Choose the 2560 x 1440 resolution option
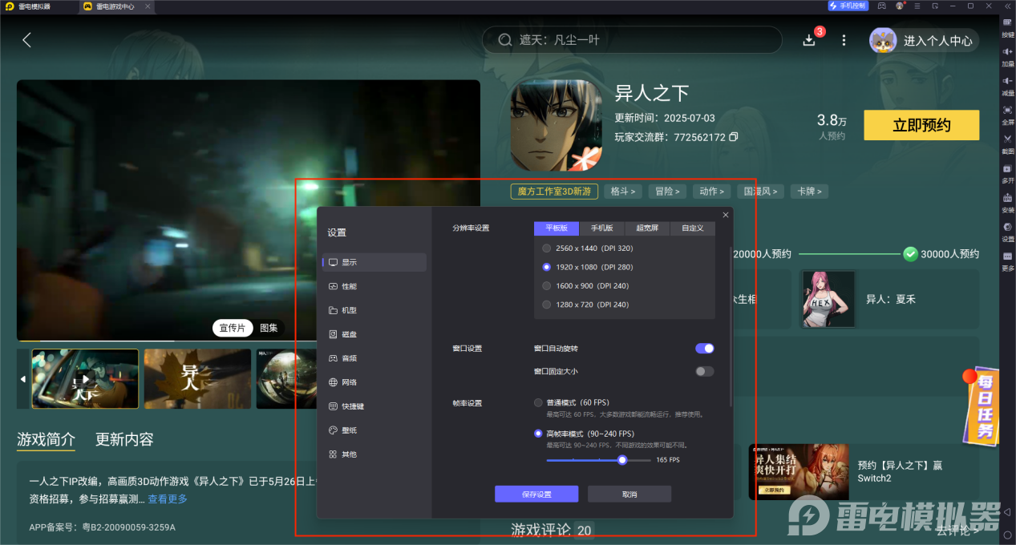1016x545 pixels. [x=588, y=248]
